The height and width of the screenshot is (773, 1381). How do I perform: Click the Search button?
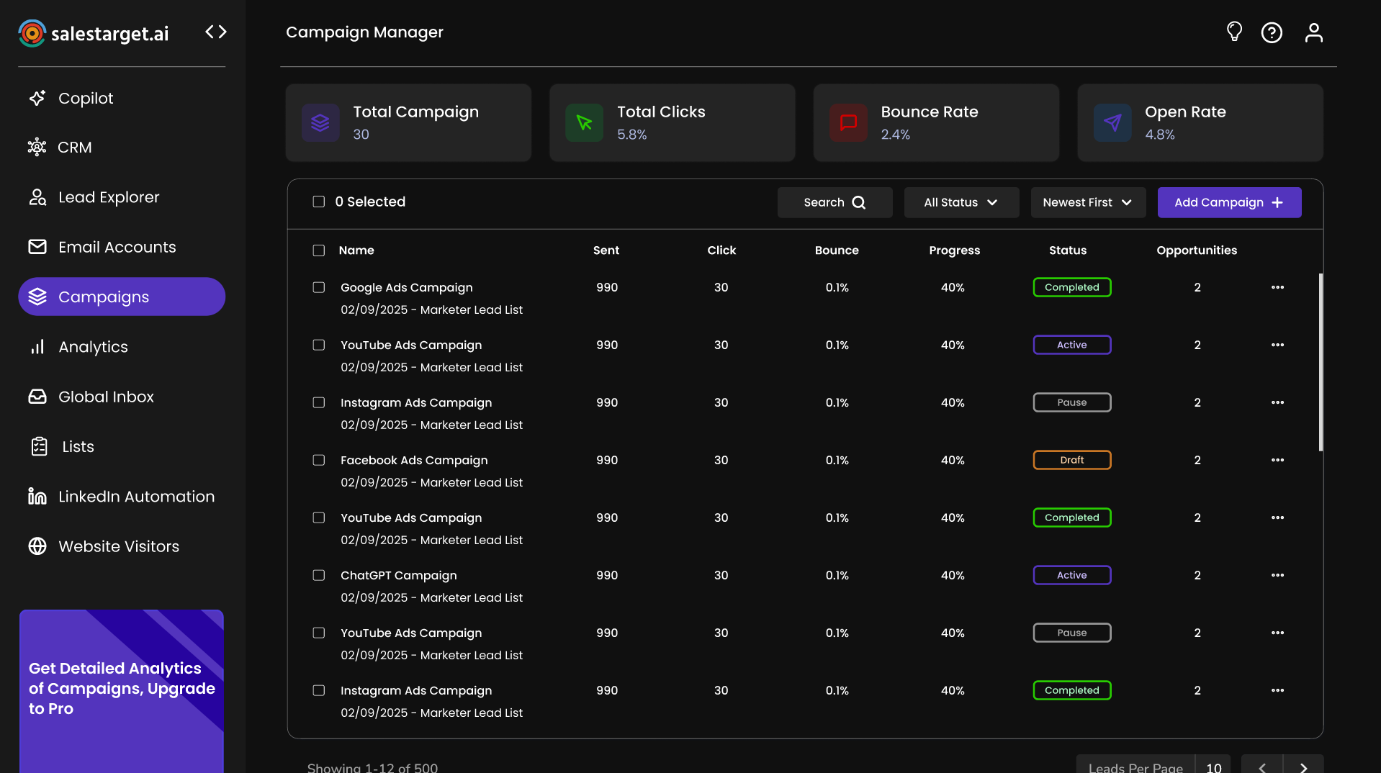pos(835,202)
